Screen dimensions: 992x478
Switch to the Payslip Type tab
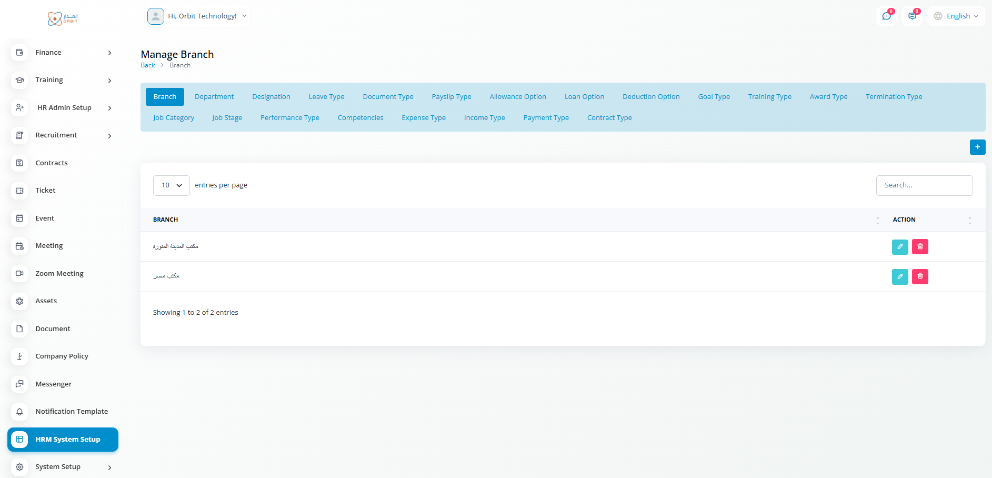click(x=451, y=97)
